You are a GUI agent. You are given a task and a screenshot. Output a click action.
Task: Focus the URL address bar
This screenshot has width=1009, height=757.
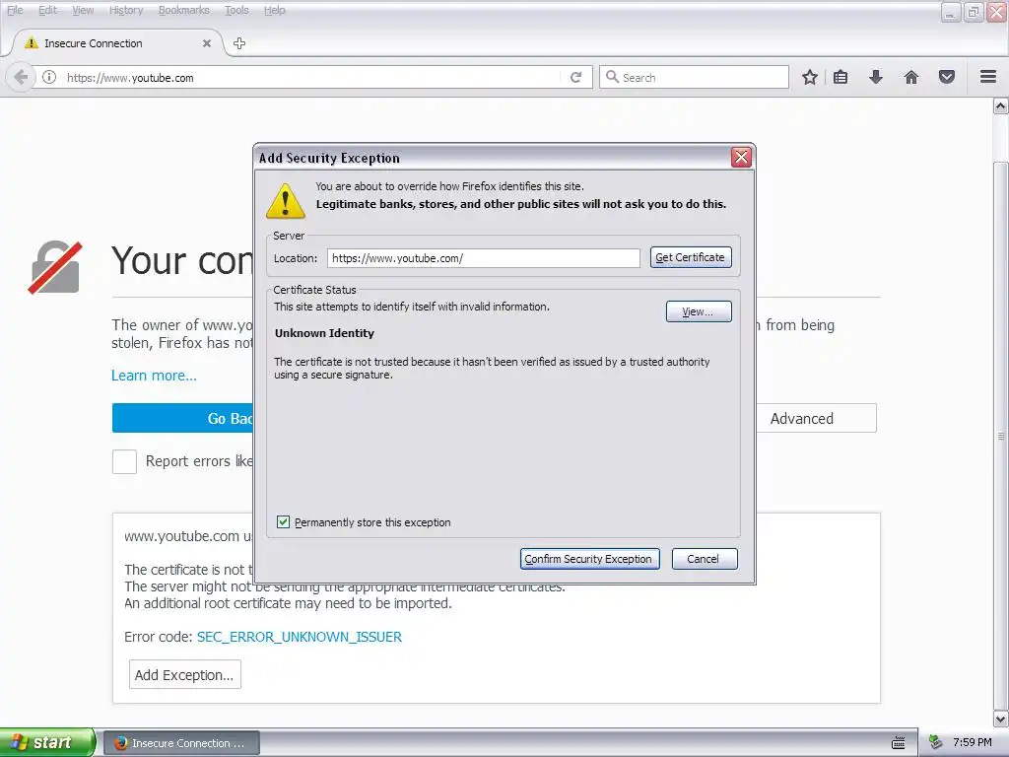click(x=312, y=77)
